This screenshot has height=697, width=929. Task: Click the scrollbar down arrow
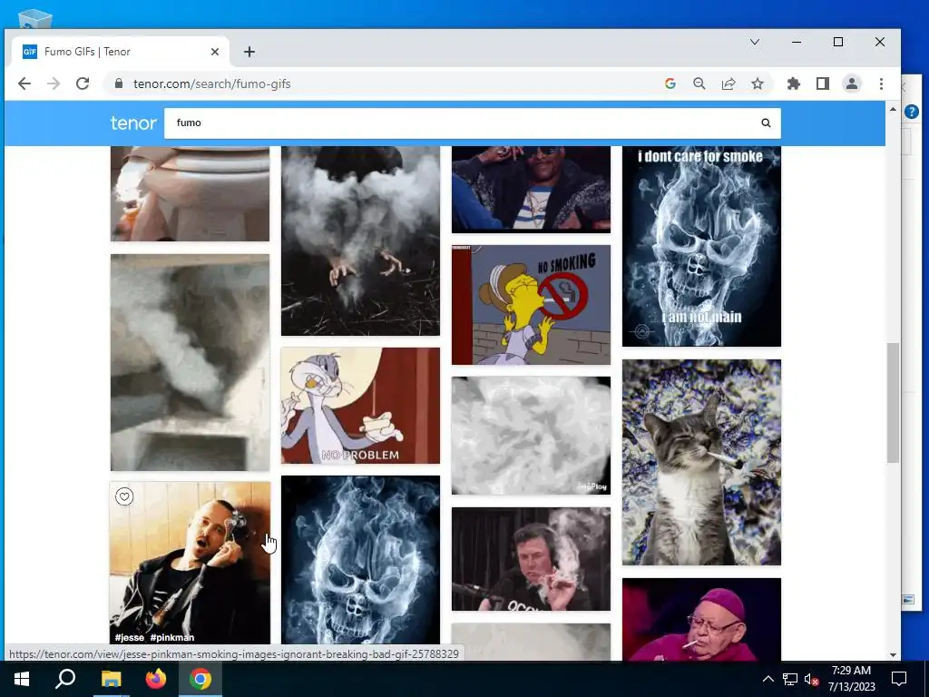(x=893, y=655)
